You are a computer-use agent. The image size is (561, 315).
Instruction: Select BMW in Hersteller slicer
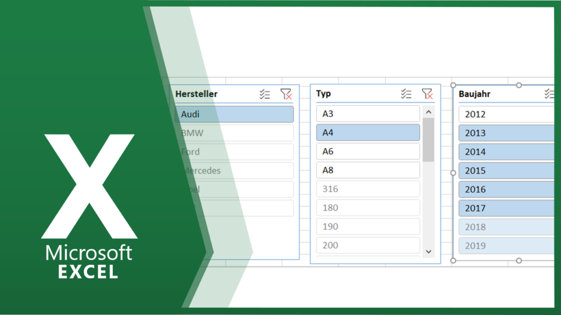click(x=234, y=133)
